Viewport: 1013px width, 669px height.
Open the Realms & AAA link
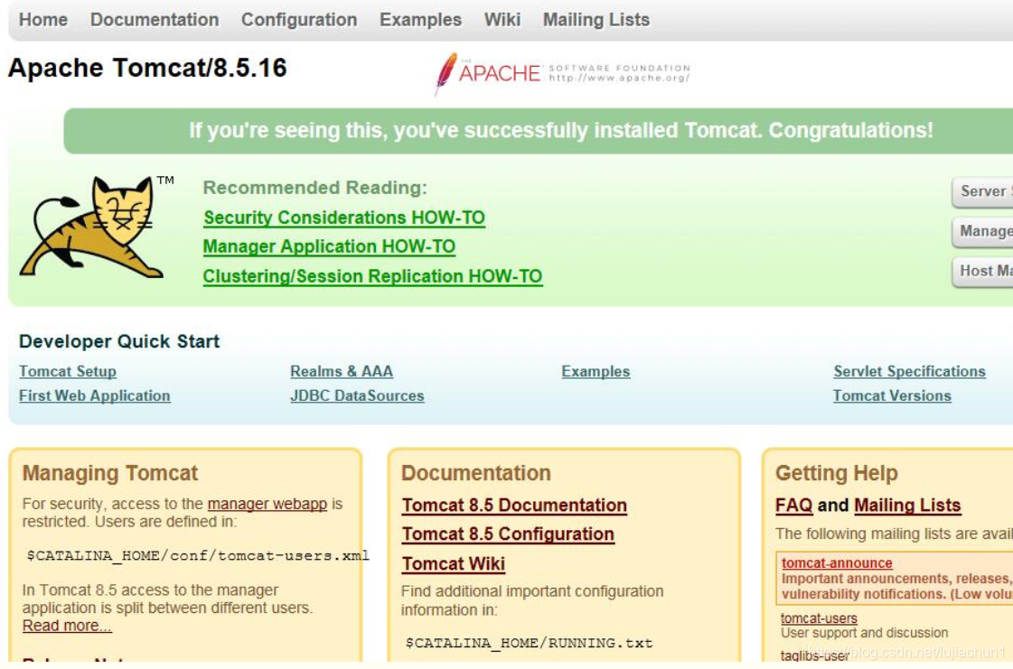(x=342, y=371)
